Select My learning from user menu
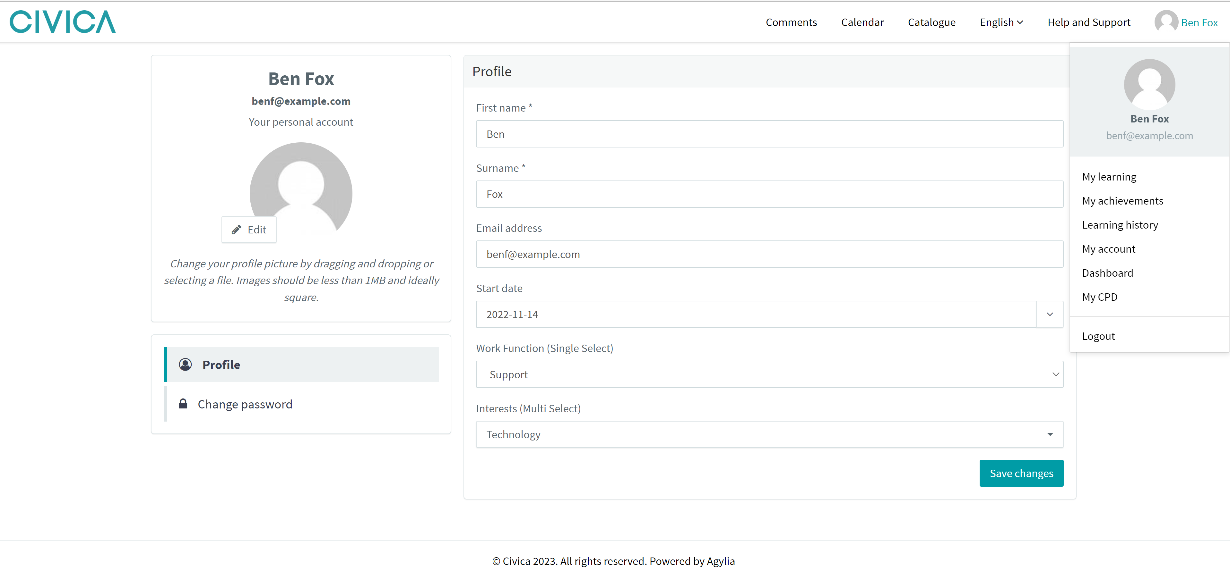Viewport: 1230px width, 579px height. click(x=1109, y=177)
